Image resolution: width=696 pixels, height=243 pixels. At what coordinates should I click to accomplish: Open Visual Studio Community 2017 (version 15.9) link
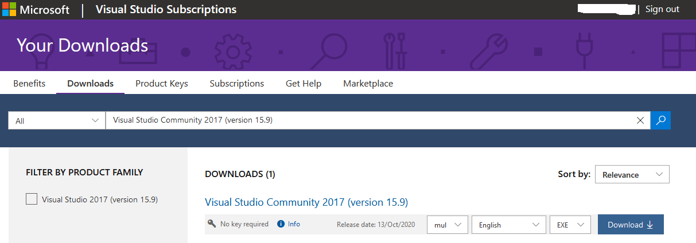[306, 202]
